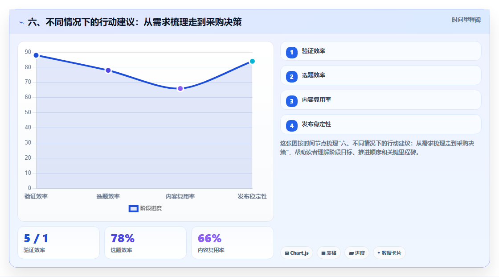This screenshot has width=499, height=277.
Task: Click the 选题效率 x-axis label
Action: pyautogui.click(x=108, y=196)
